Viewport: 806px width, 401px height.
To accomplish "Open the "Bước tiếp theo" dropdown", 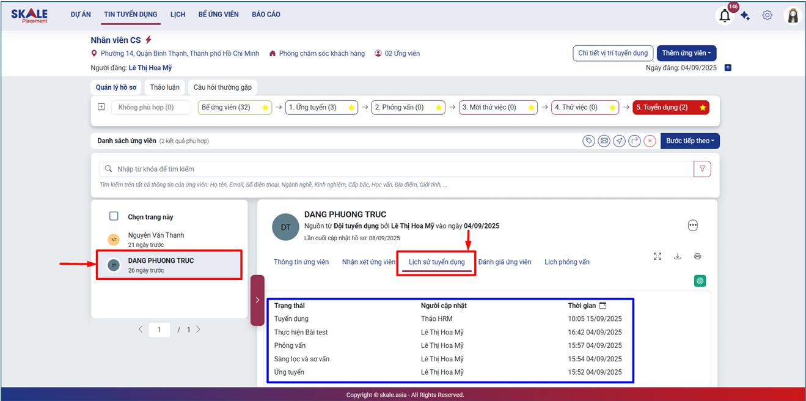I will [690, 141].
